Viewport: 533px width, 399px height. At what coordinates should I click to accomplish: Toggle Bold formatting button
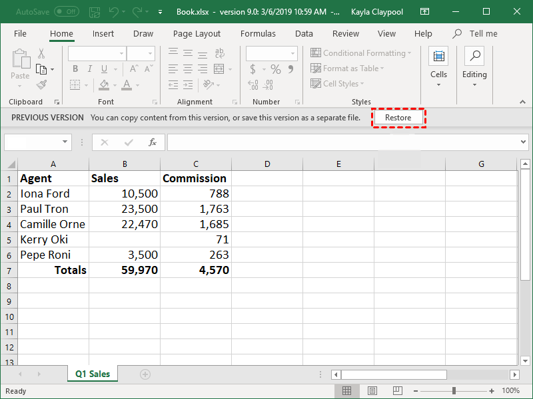point(75,69)
